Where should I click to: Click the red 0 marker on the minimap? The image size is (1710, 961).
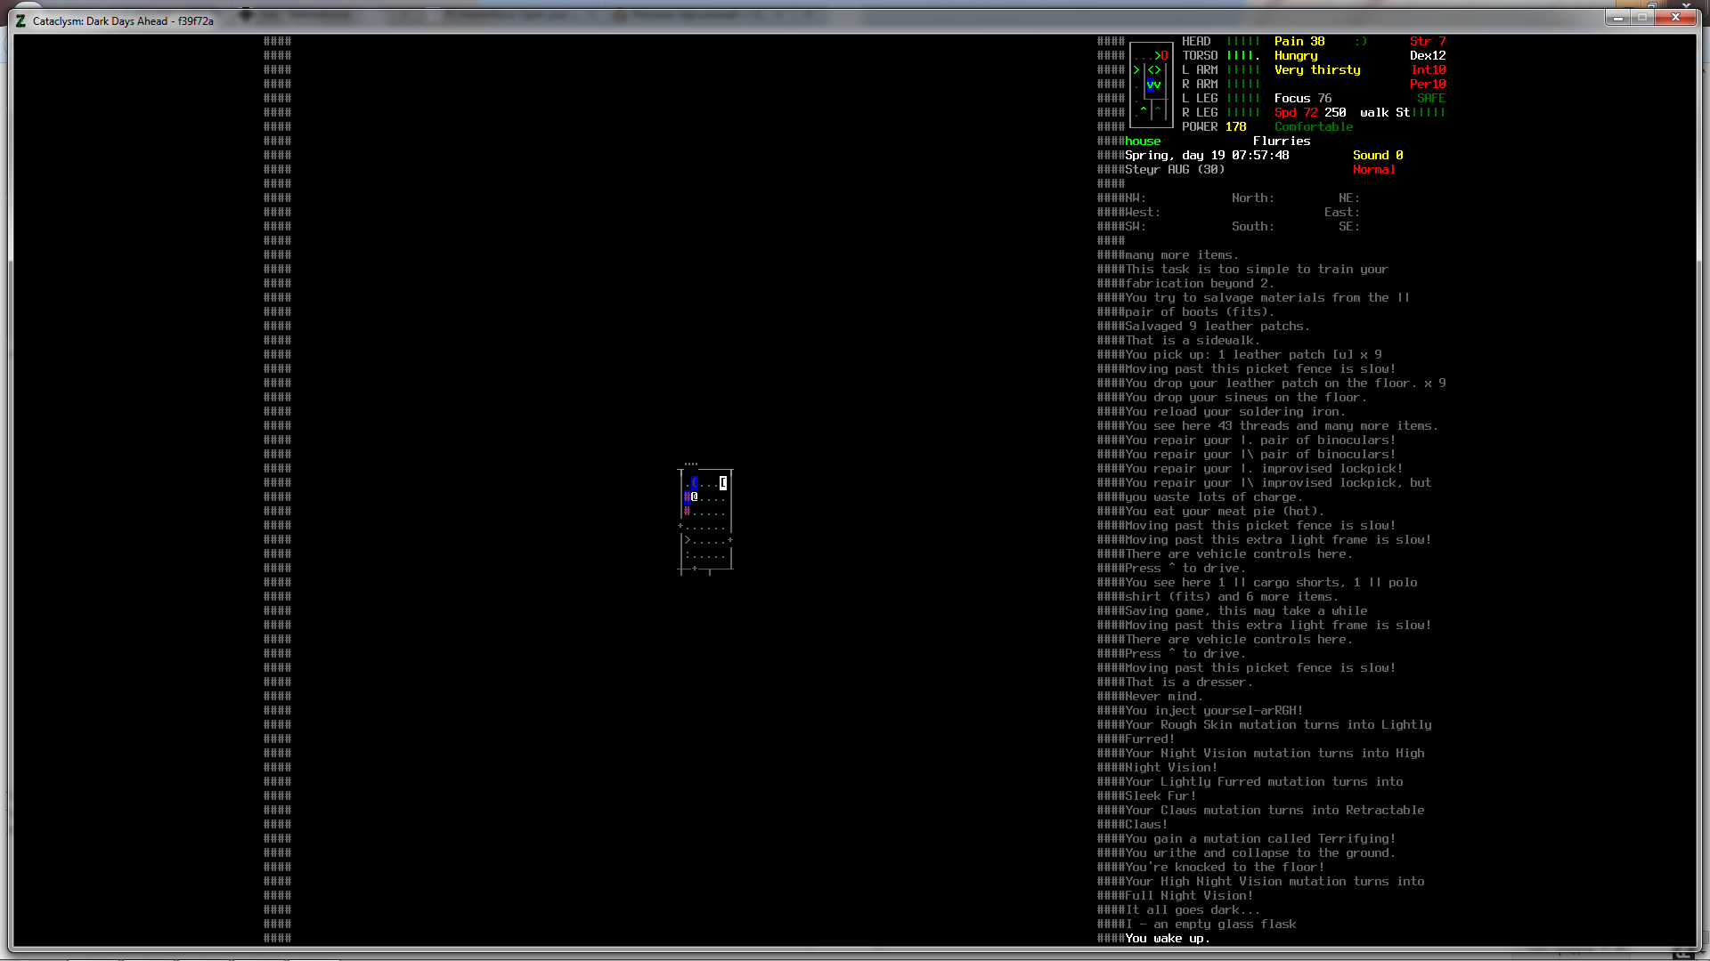1164,55
